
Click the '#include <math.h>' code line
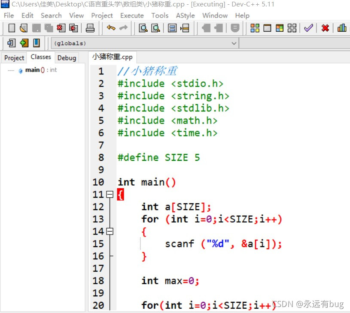tap(167, 120)
